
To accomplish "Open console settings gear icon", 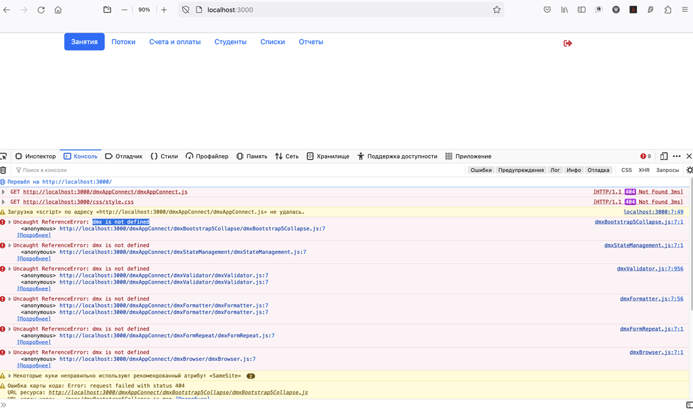I will coord(689,171).
